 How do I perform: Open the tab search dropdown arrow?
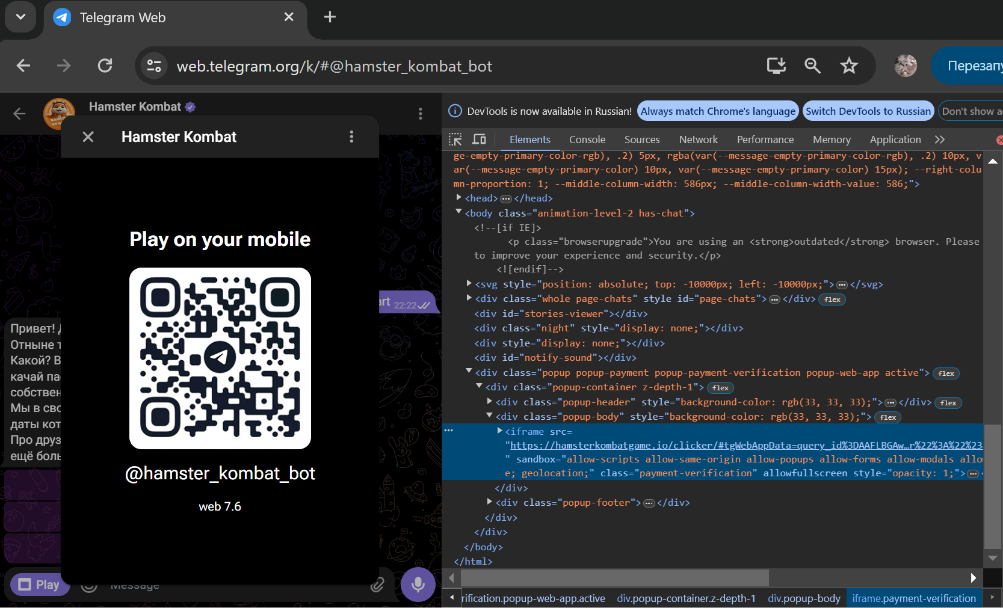tap(20, 17)
